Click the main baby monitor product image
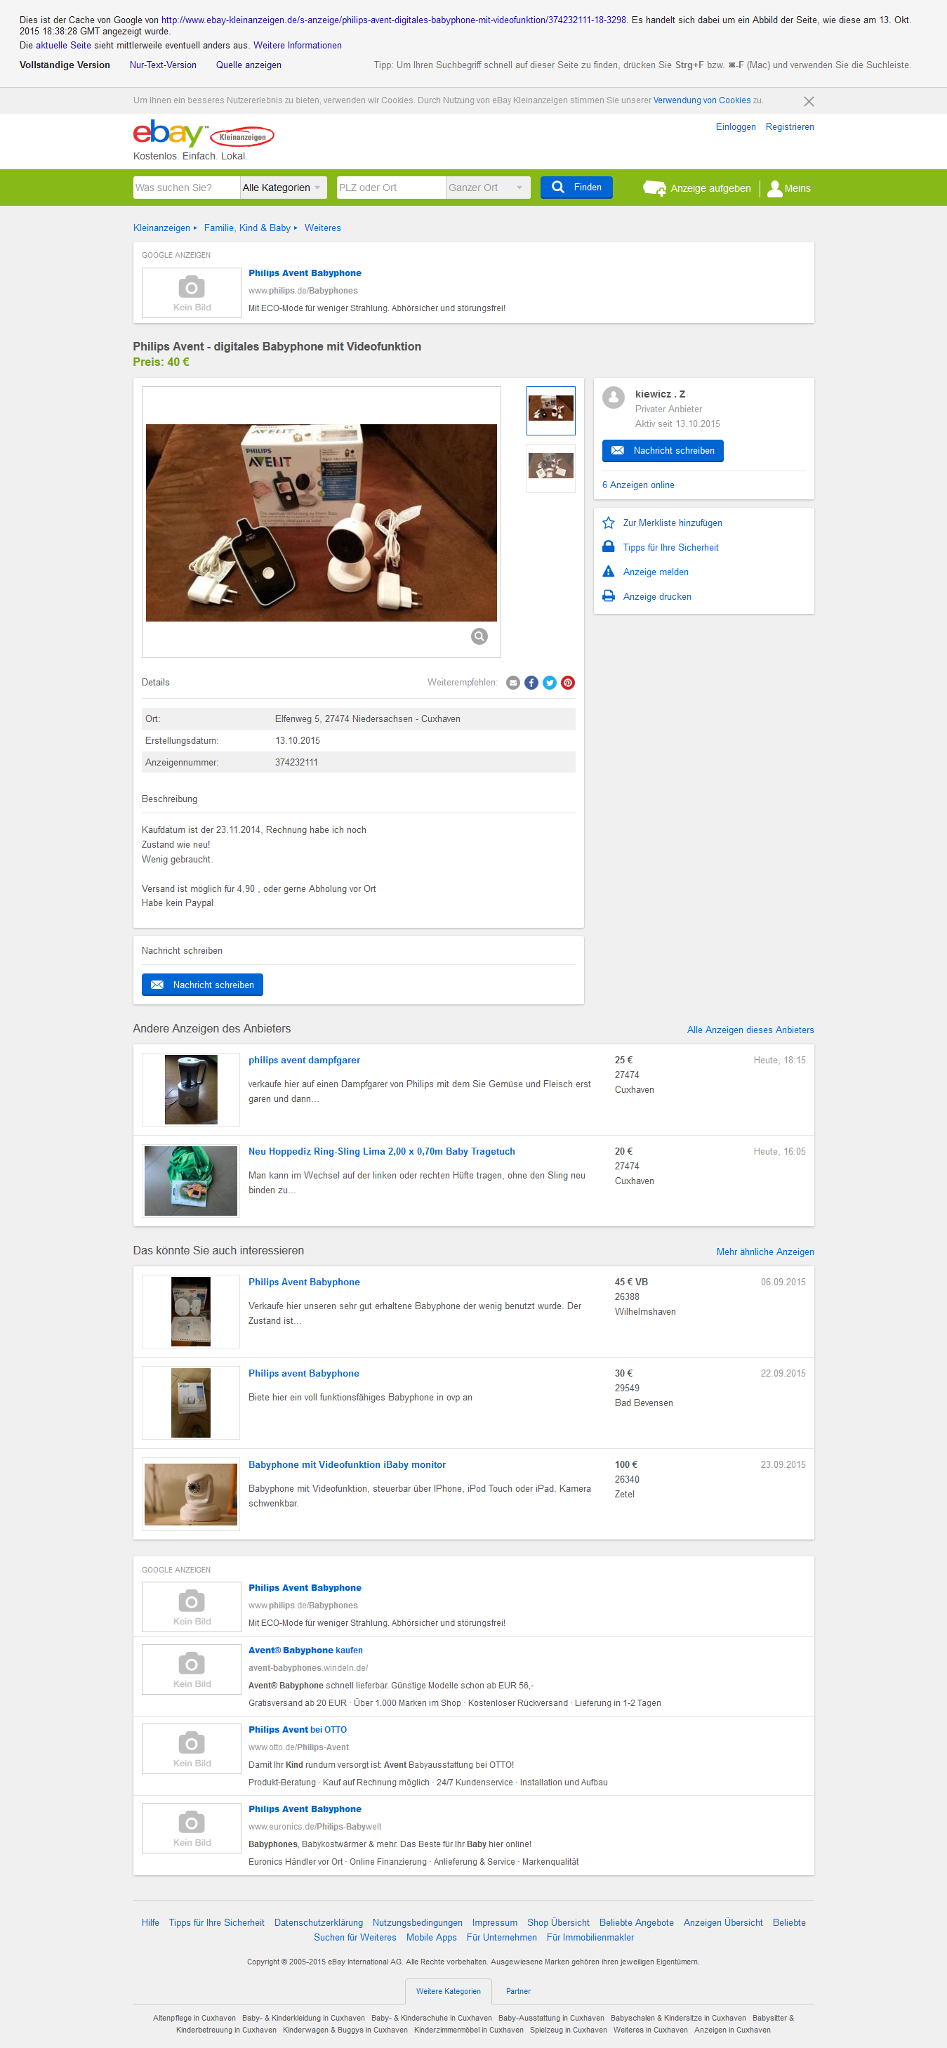 [x=321, y=523]
